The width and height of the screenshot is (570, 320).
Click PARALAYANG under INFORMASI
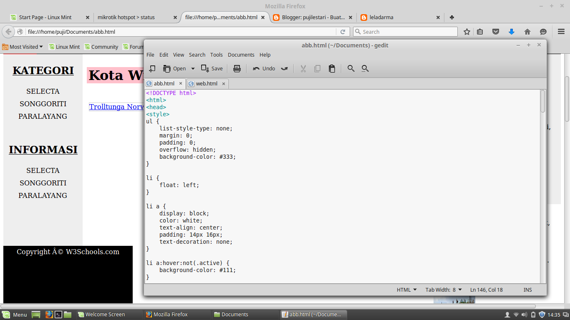(43, 195)
